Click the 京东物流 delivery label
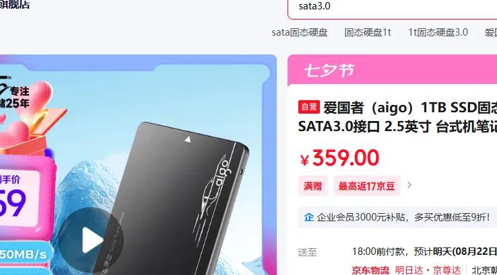This screenshot has height=275, width=497. tap(370, 270)
